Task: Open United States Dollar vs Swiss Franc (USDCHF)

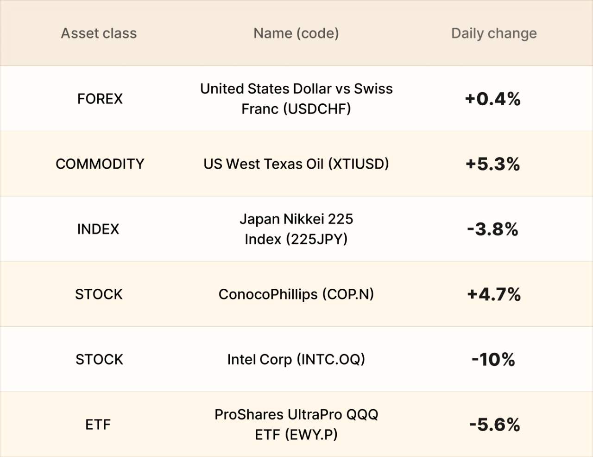Action: tap(296, 99)
